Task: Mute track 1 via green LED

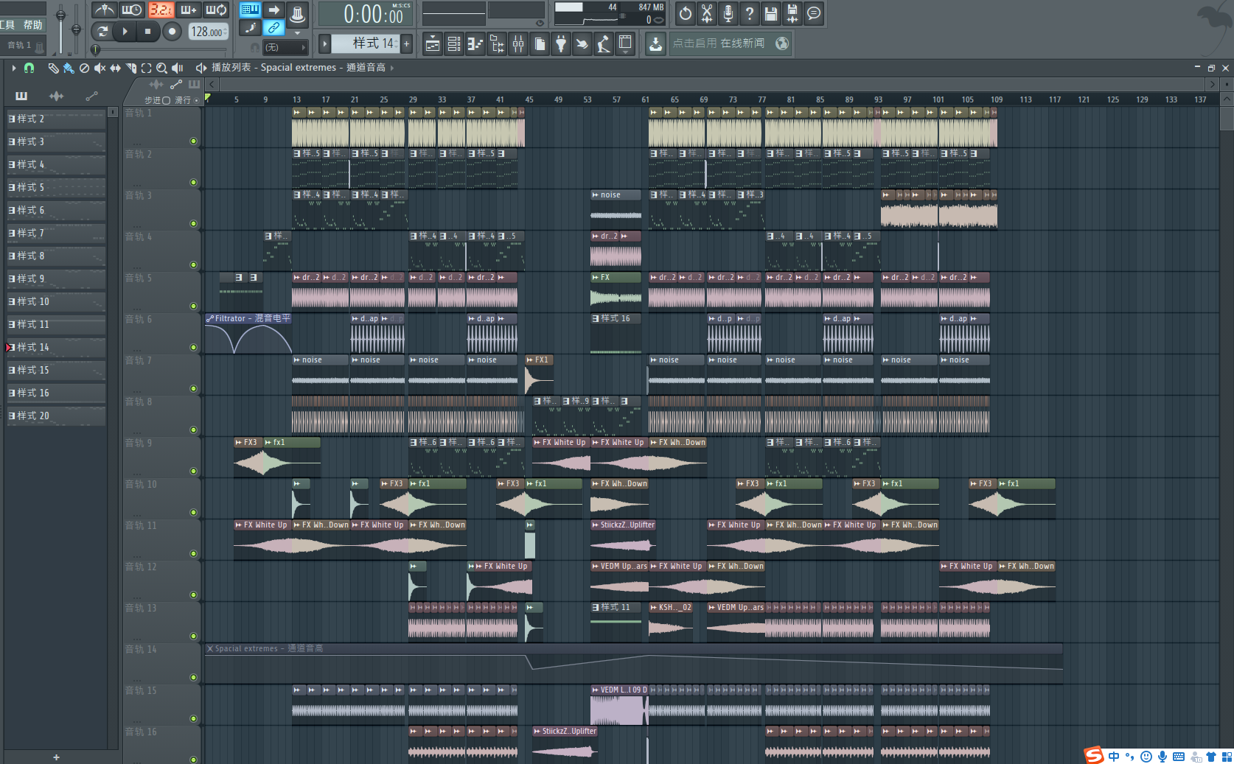Action: [194, 141]
